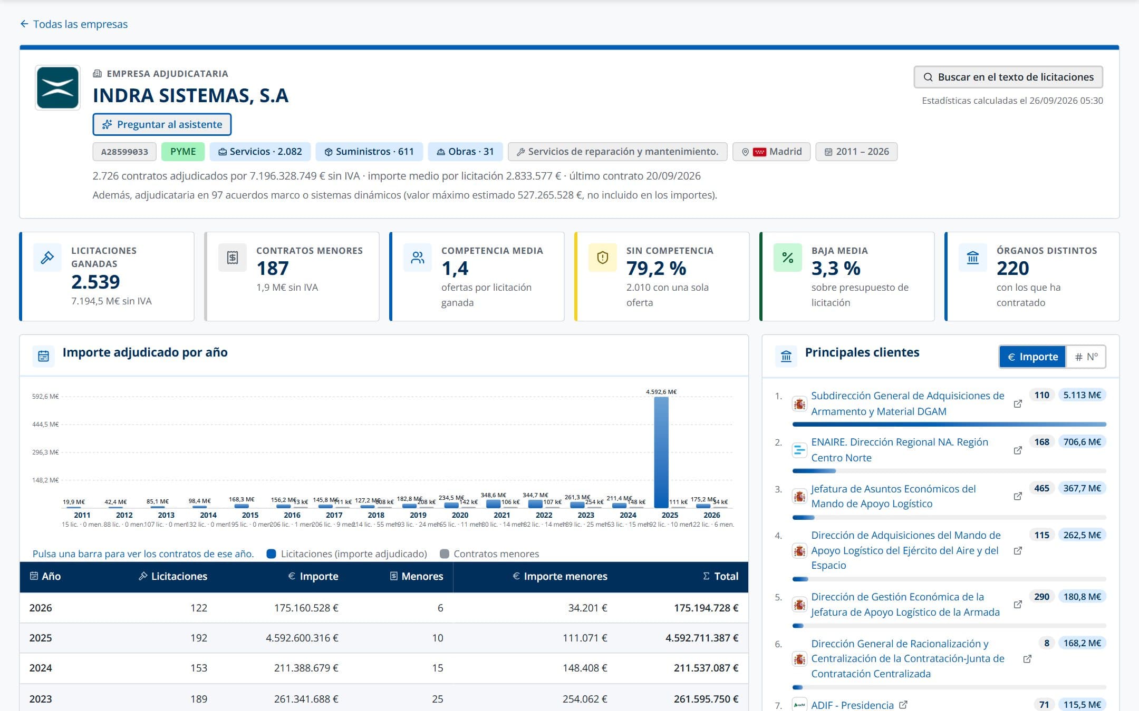Viewport: 1139px width, 711px height.
Task: Sort table by Año column header
Action: pyautogui.click(x=45, y=576)
